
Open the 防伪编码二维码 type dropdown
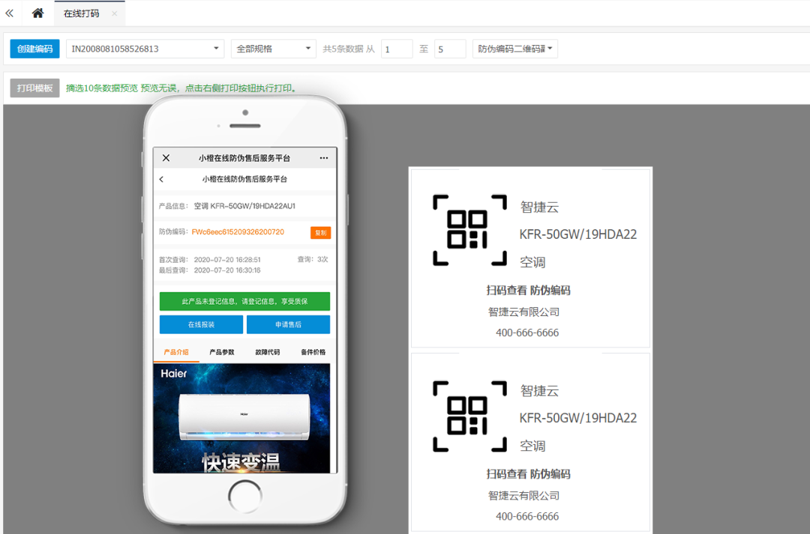[515, 49]
